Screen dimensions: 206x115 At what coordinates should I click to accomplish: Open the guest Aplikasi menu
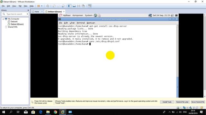click(x=67, y=15)
